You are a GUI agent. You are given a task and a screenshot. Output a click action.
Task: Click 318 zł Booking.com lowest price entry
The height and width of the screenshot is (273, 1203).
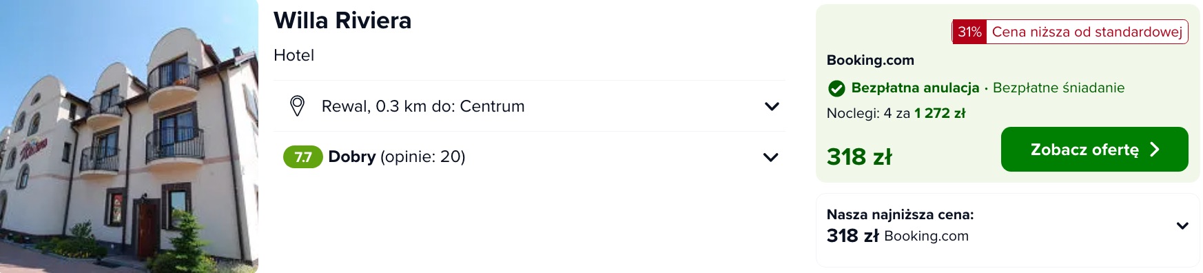898,236
